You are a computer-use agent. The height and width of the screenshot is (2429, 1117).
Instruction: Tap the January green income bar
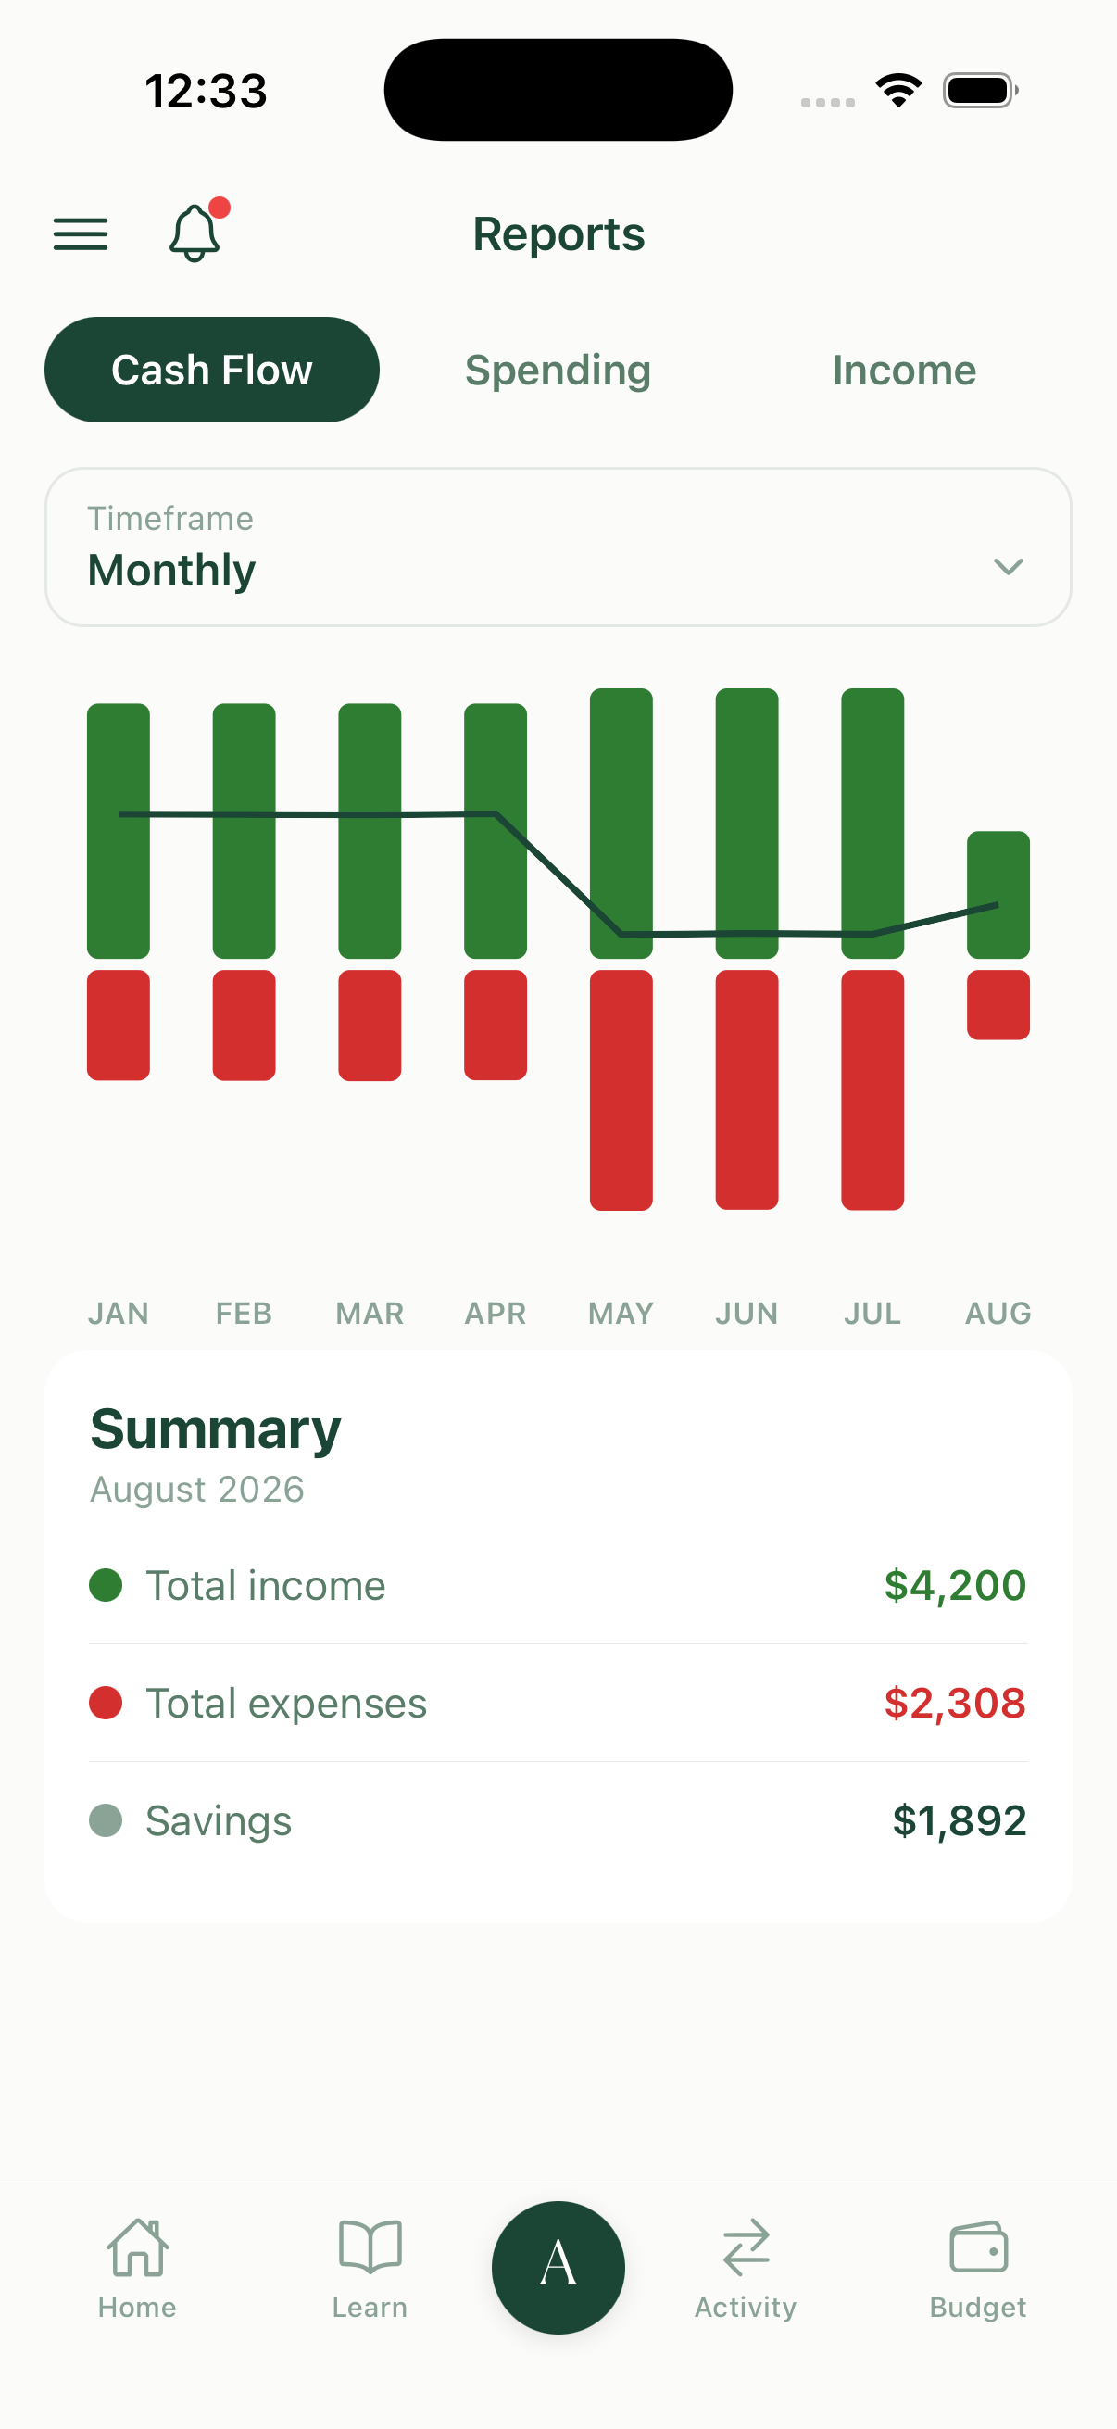point(119,831)
